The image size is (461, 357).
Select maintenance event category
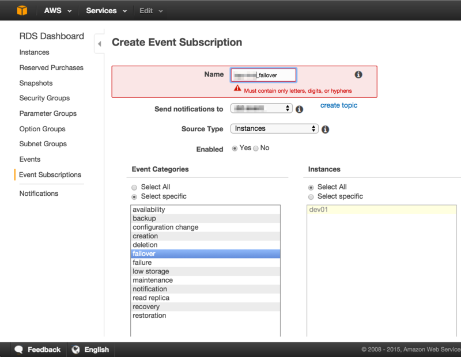tap(205, 280)
